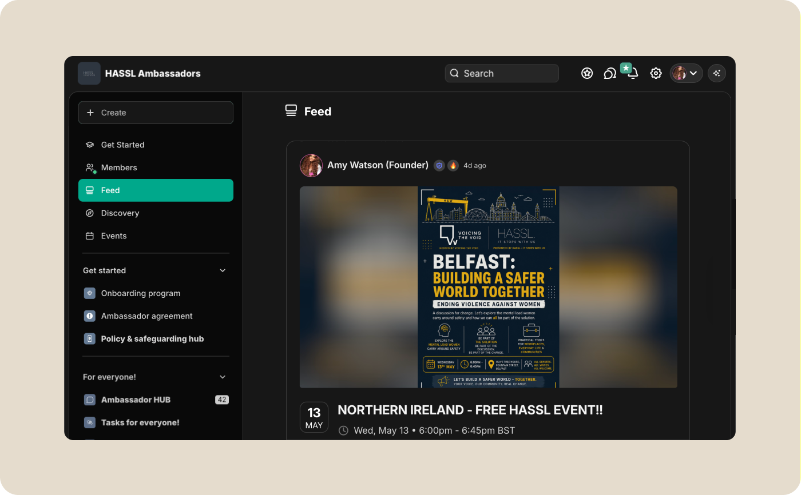Click the Ambassador HUB chat icon
Viewport: 801px width, 495px height.
89,400
